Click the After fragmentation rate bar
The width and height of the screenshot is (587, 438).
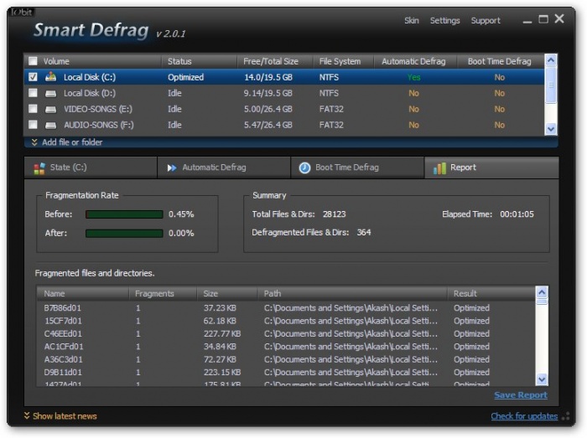tap(124, 233)
